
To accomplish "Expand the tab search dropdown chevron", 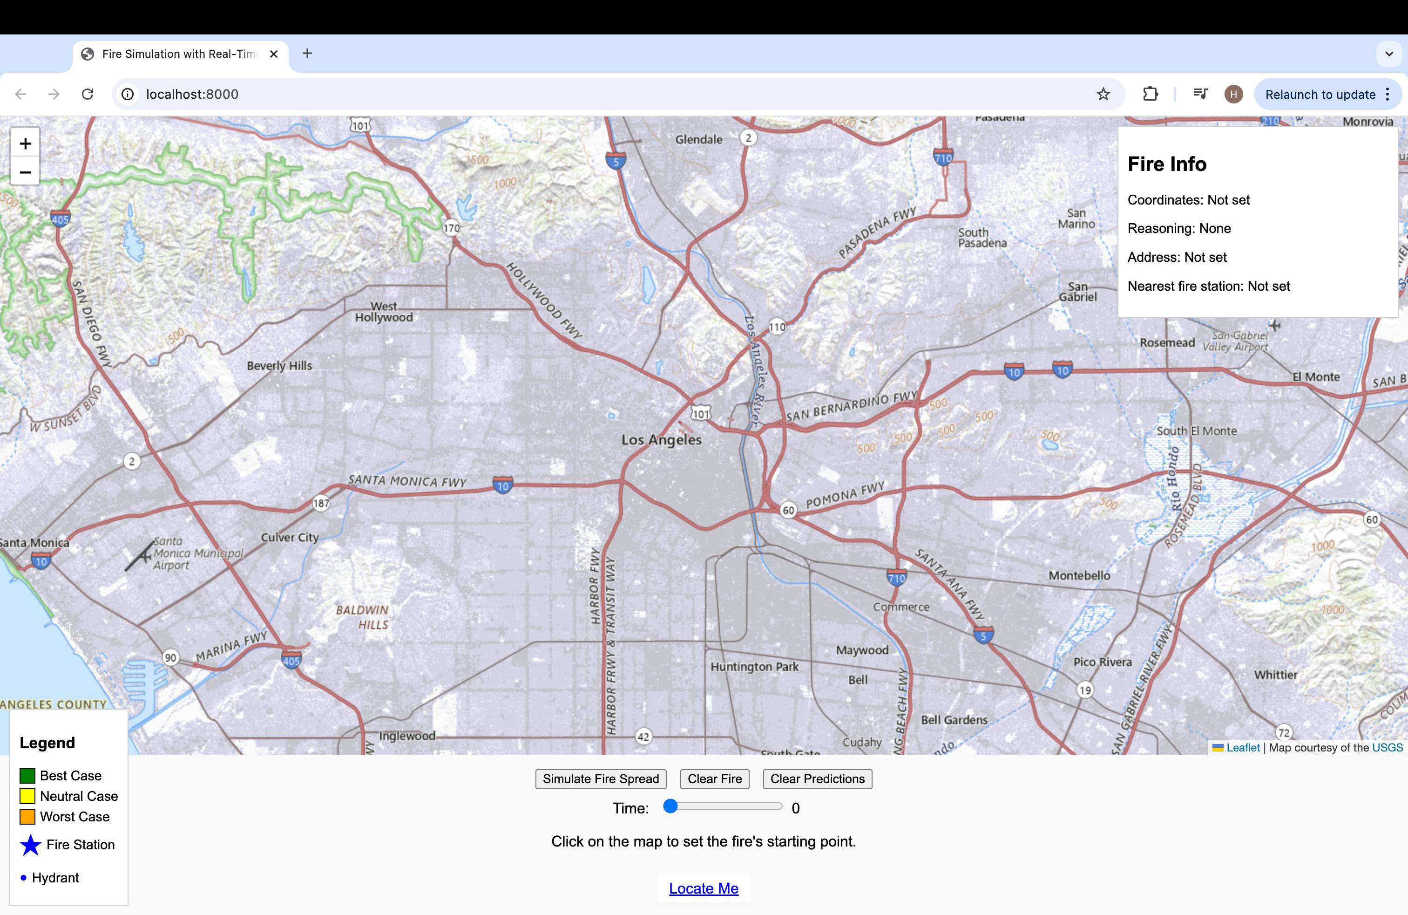I will pyautogui.click(x=1388, y=54).
